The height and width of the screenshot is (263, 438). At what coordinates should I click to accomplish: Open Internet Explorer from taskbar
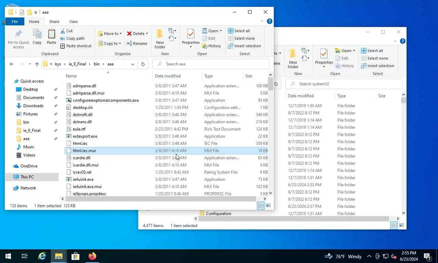click(42, 256)
